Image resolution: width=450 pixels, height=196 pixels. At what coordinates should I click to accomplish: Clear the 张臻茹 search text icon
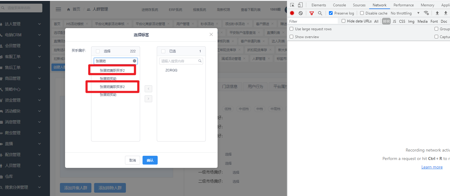click(135, 61)
